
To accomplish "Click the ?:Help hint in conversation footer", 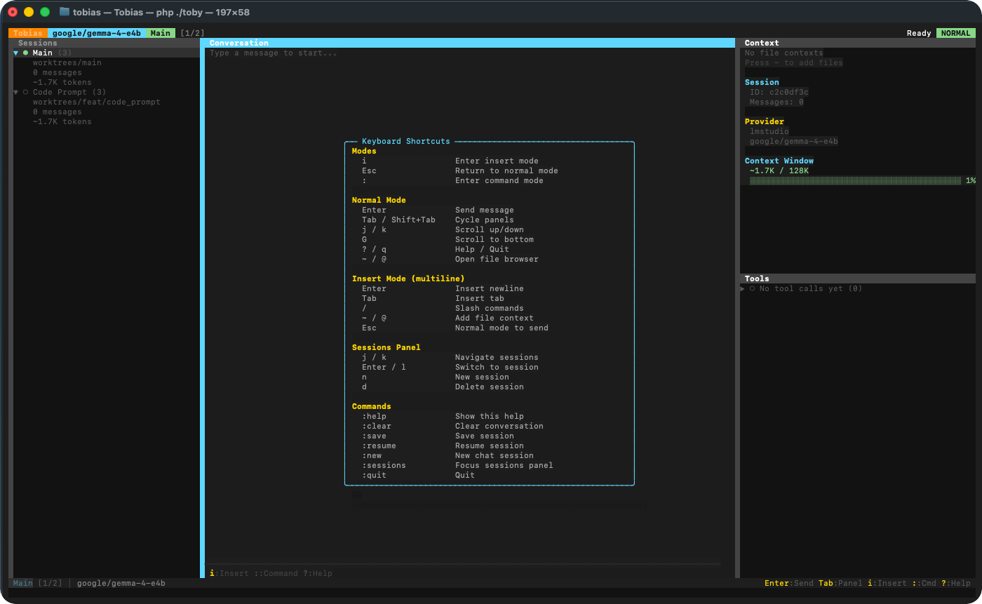I will point(318,573).
